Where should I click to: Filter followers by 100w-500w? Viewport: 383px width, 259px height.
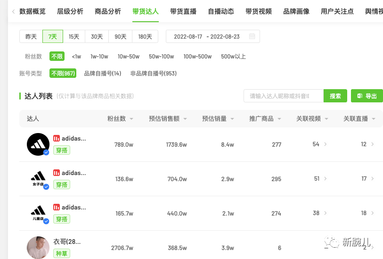coord(197,57)
